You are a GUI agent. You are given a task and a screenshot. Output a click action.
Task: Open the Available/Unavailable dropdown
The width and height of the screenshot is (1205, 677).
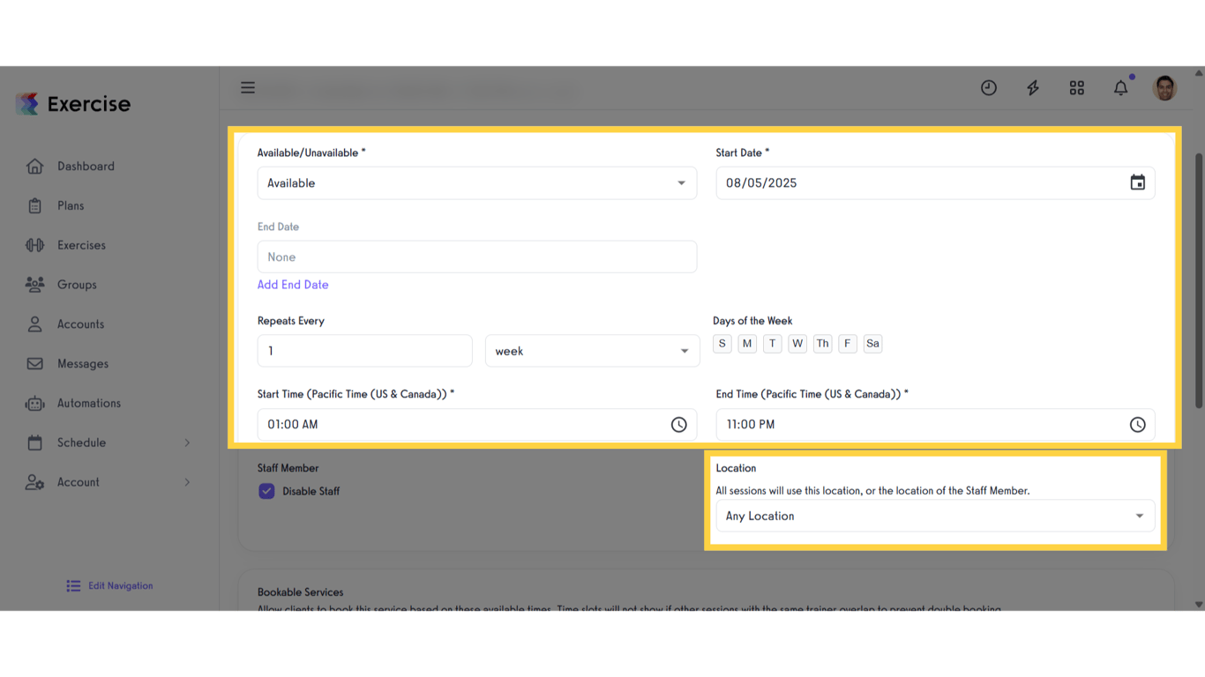(476, 182)
